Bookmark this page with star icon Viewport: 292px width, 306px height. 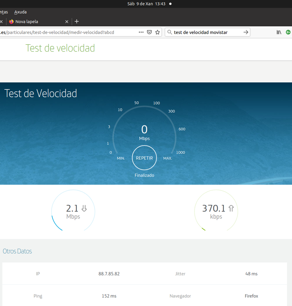(x=158, y=32)
